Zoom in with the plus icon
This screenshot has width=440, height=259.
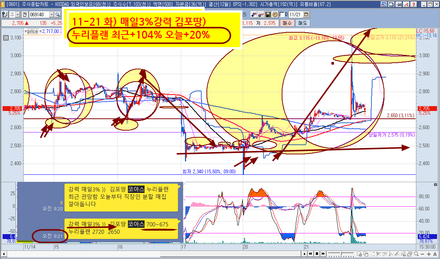coord(429,254)
